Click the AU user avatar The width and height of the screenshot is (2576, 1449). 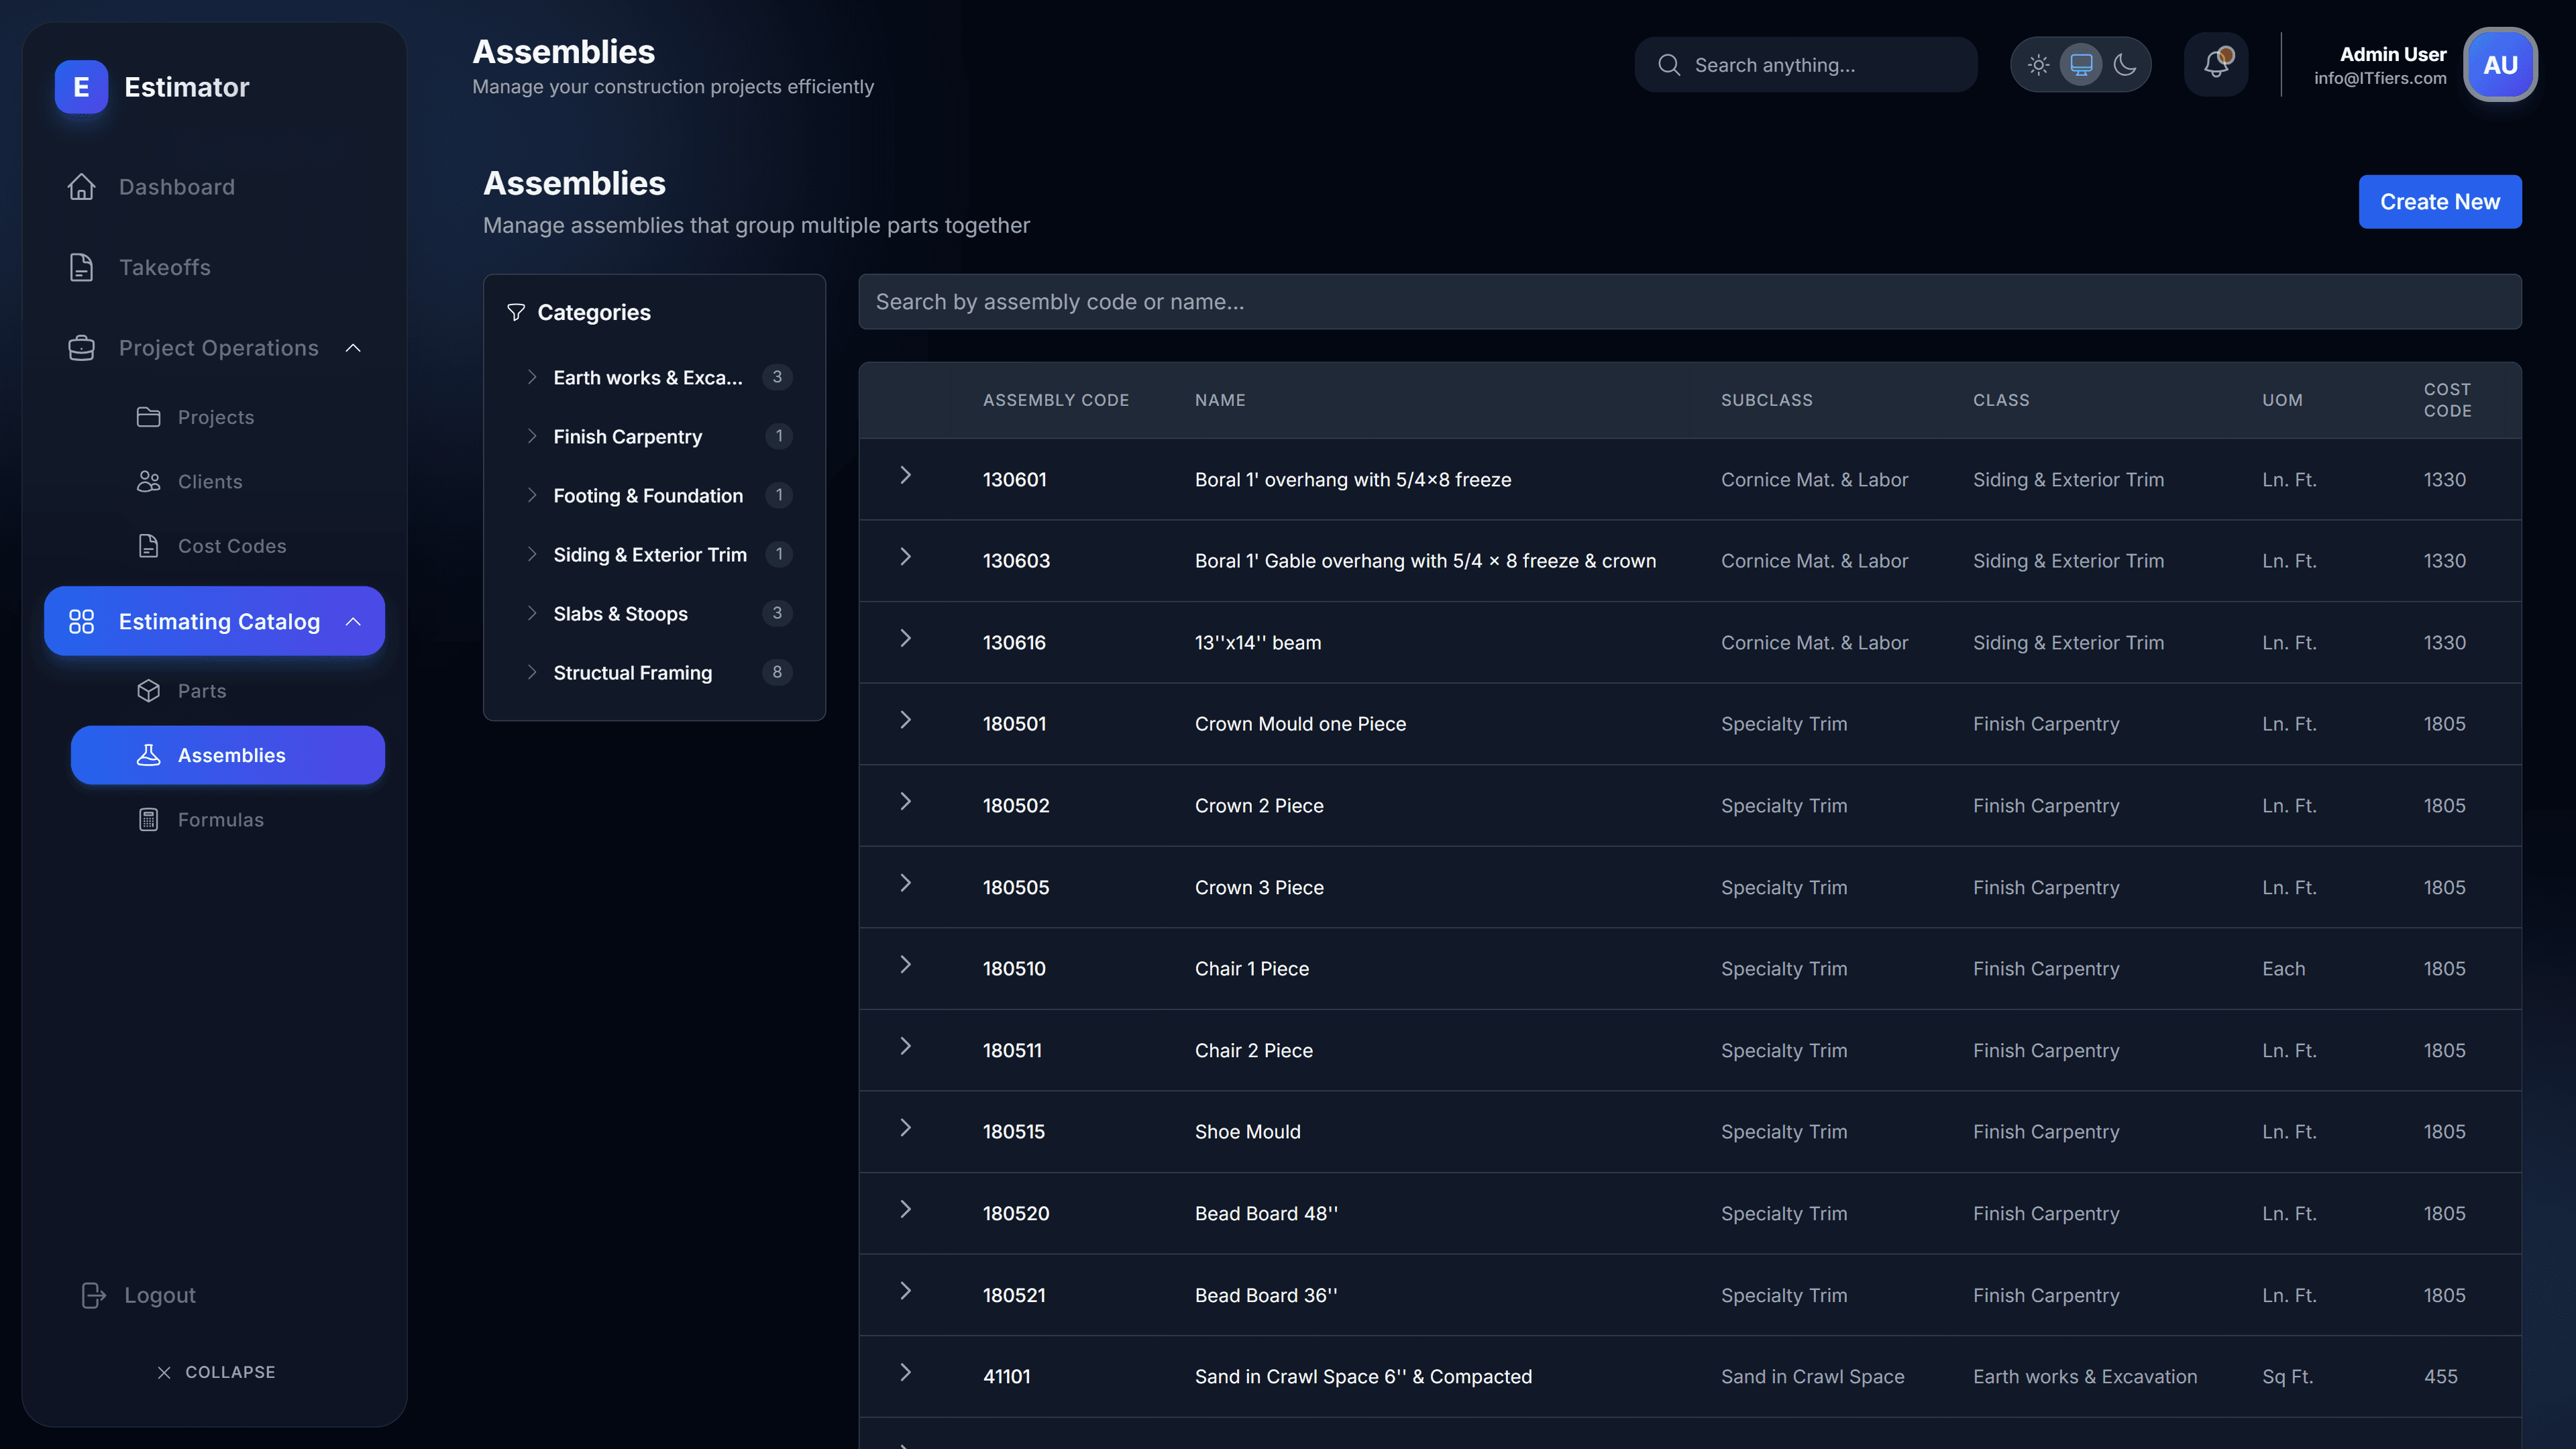[2500, 65]
